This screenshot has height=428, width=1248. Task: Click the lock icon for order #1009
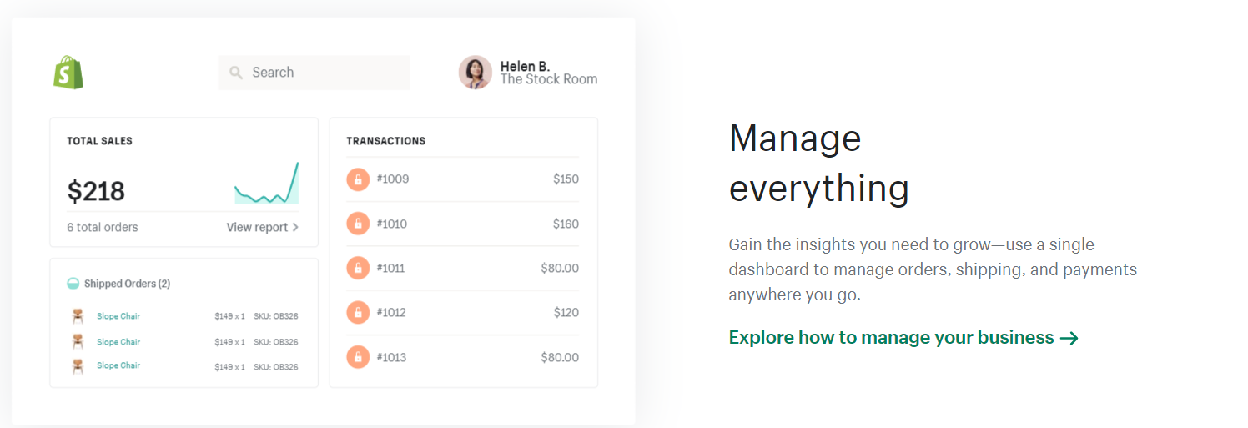pyautogui.click(x=358, y=179)
